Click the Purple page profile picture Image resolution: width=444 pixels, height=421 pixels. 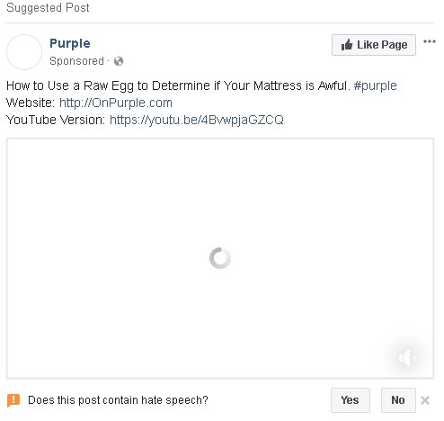click(24, 52)
